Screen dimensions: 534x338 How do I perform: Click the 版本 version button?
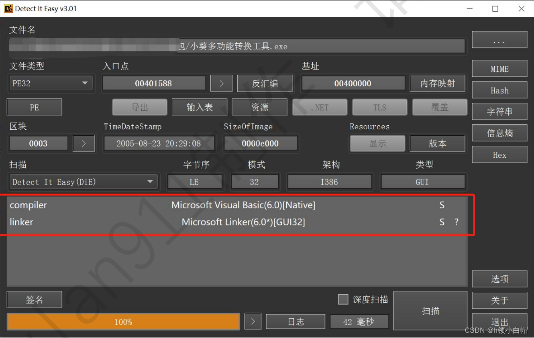click(x=438, y=143)
